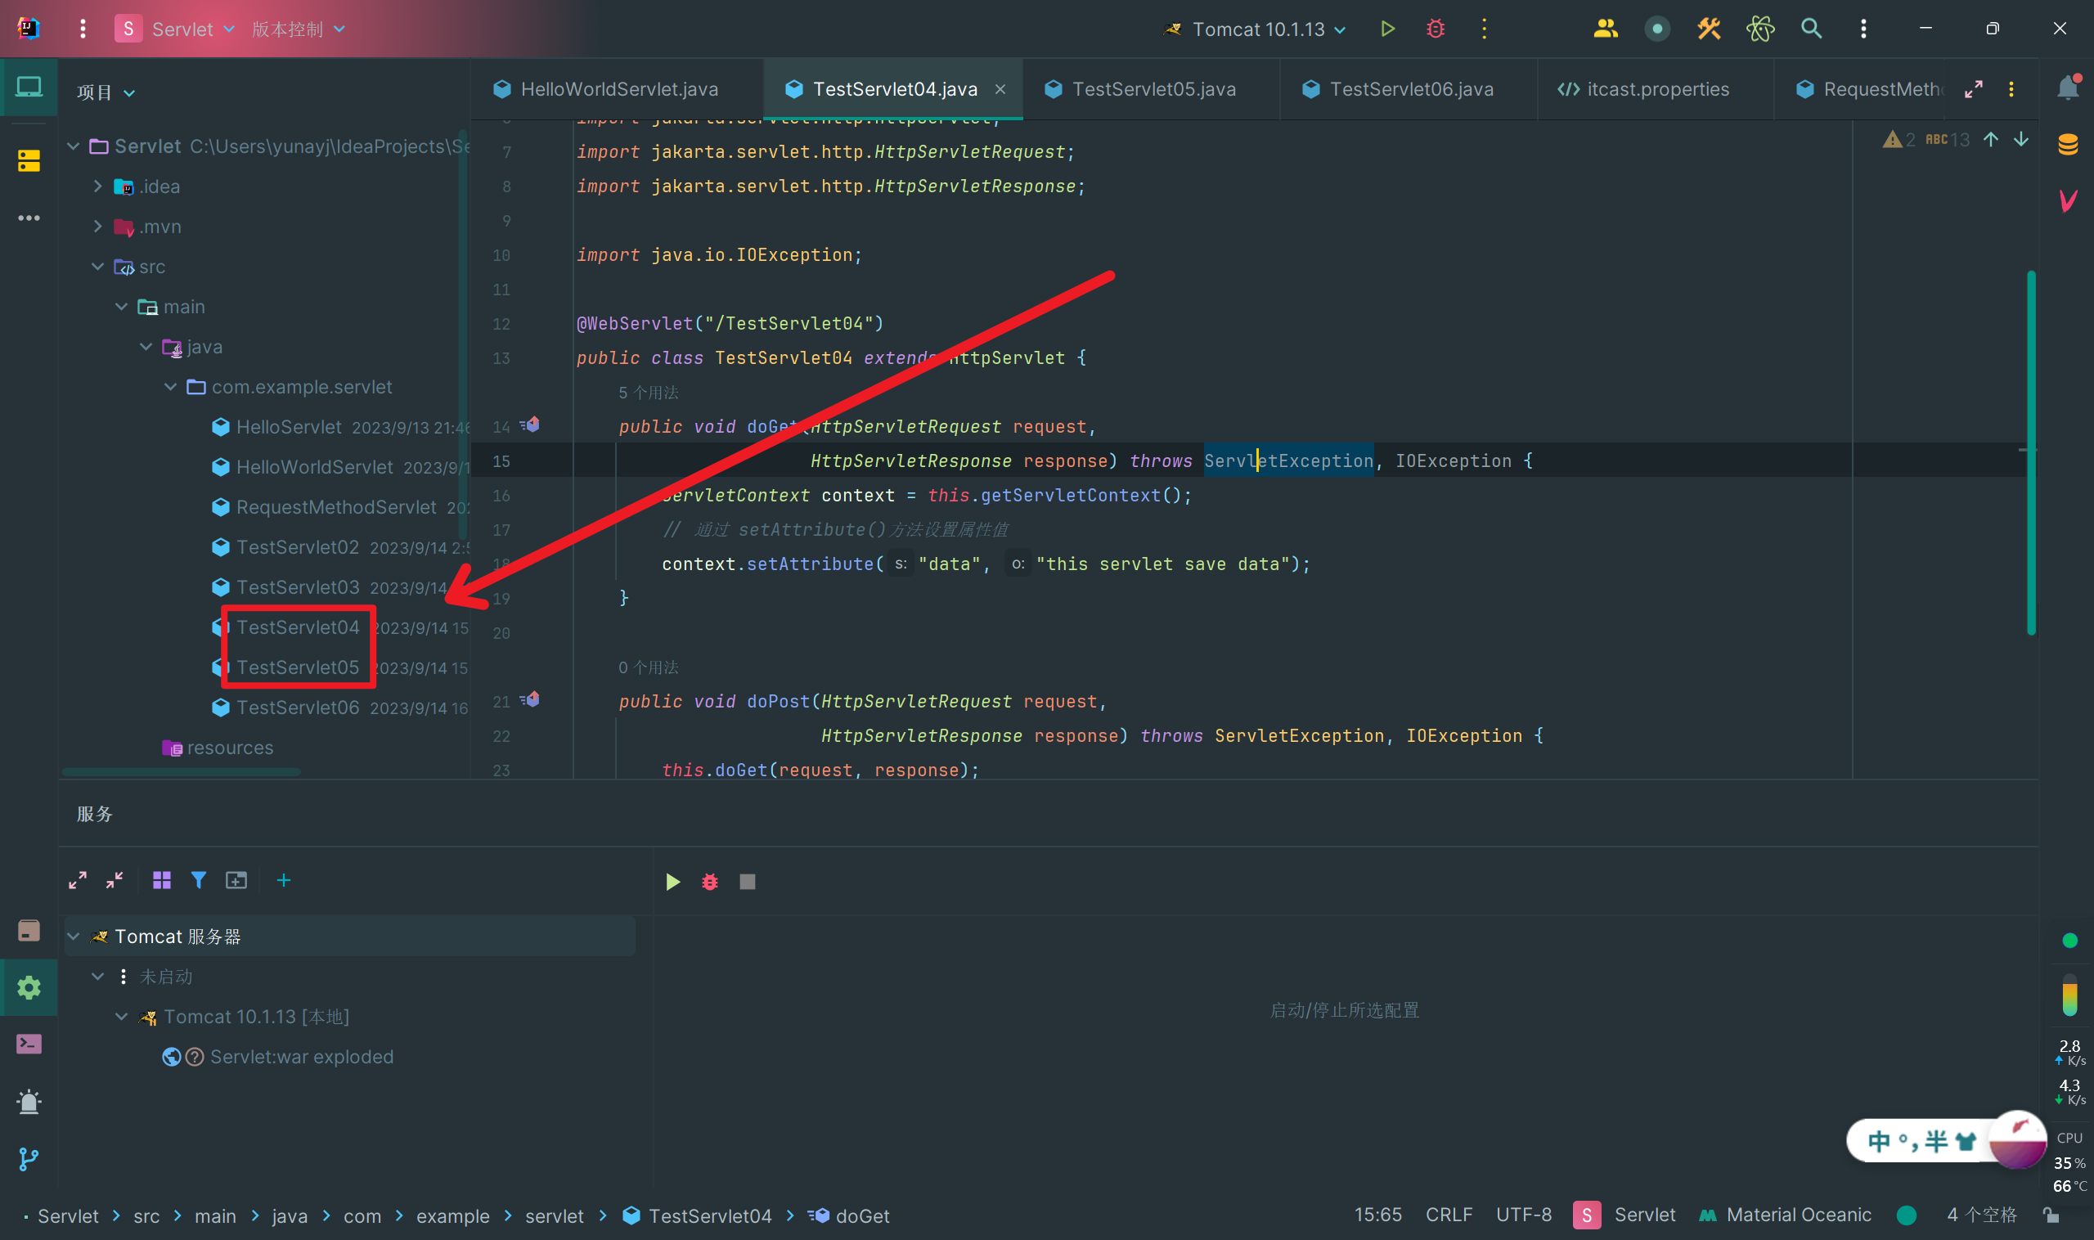Open the Terminal tool window
The image size is (2094, 1240).
(29, 1045)
